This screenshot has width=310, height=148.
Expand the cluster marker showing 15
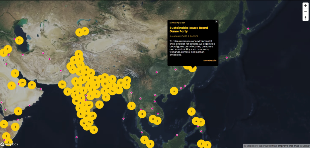(x=89, y=122)
